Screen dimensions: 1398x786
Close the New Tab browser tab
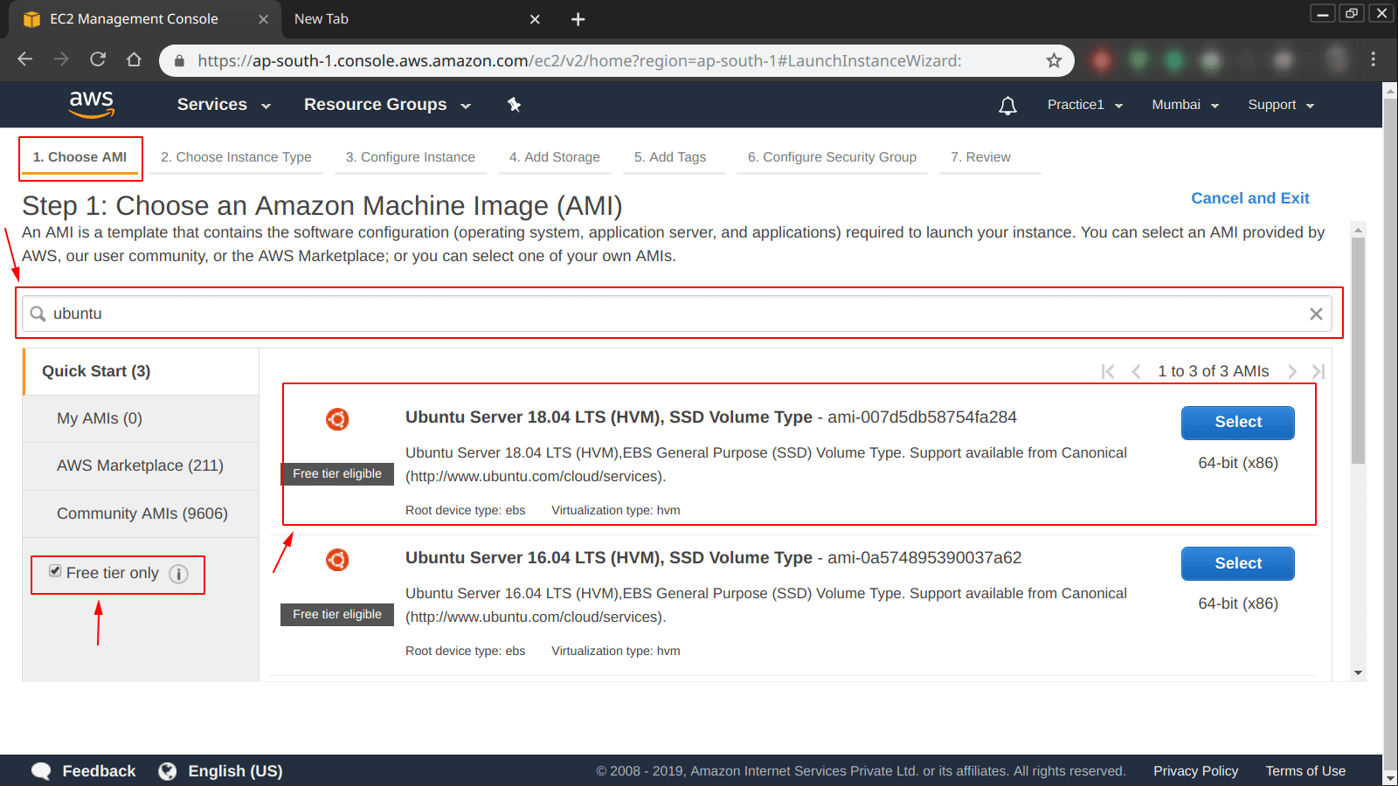click(535, 19)
